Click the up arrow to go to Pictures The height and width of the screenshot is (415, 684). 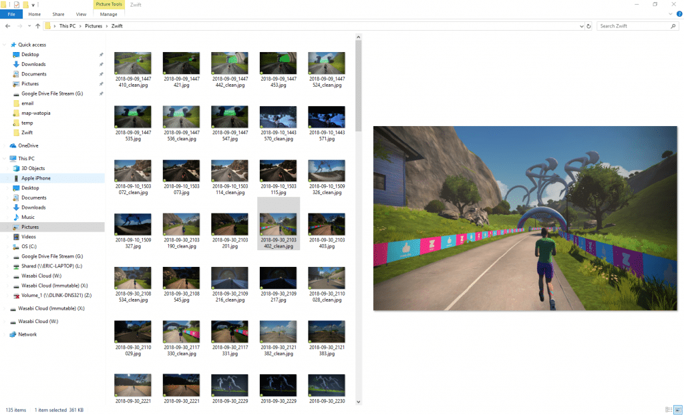[x=37, y=25]
